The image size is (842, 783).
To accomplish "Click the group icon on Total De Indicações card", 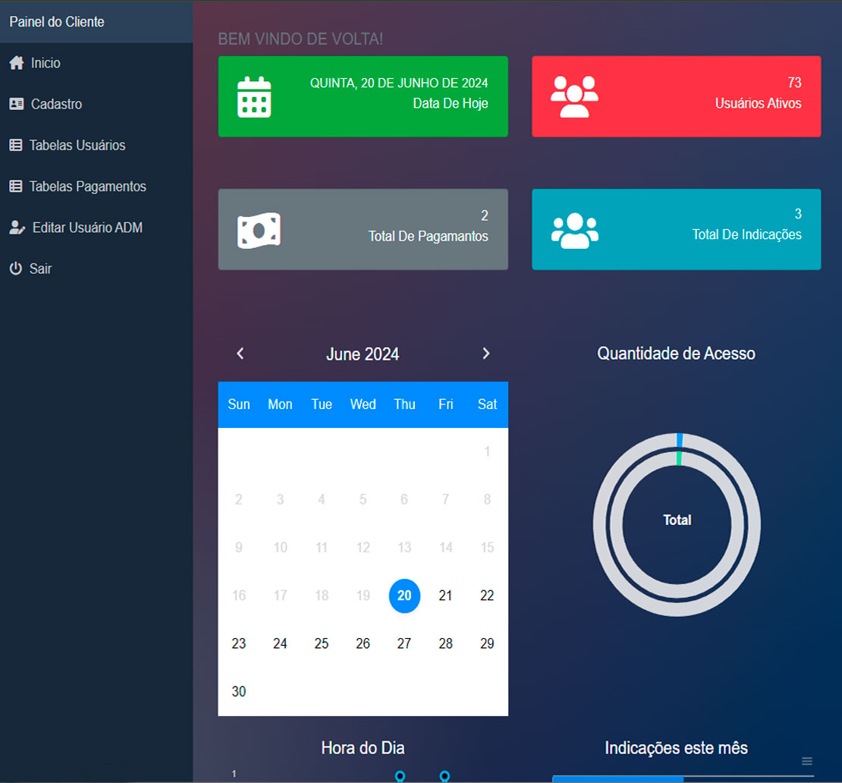I will coord(574,230).
